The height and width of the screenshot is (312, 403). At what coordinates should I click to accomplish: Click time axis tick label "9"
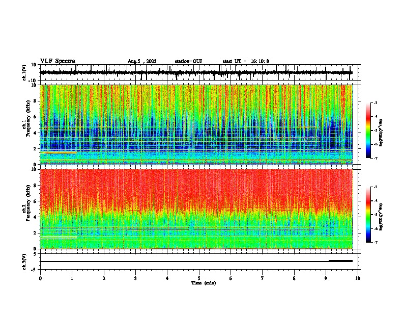coord(326,278)
